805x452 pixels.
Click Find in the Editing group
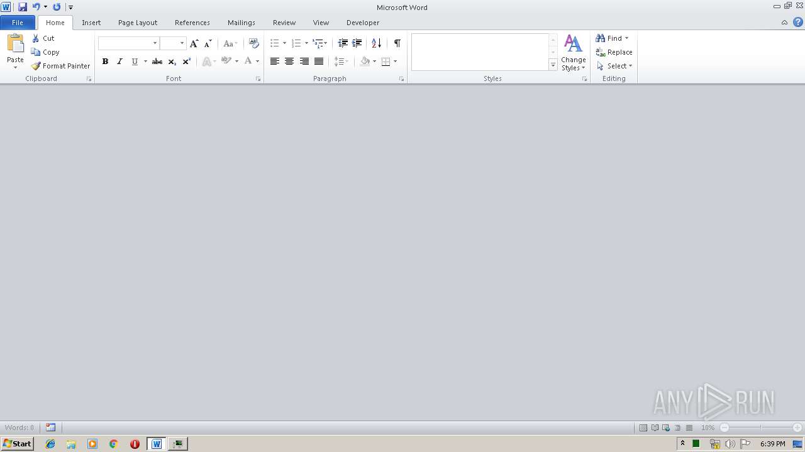[x=613, y=38]
